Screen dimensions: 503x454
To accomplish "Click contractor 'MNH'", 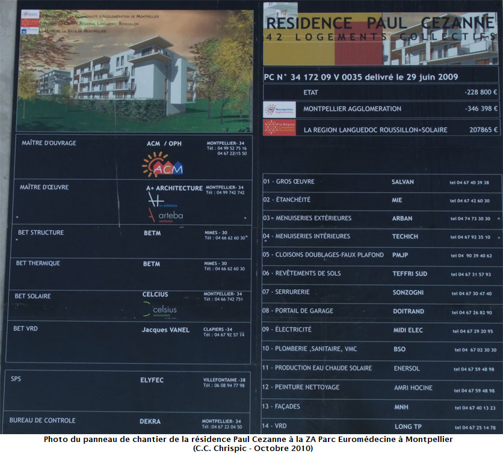I will (x=401, y=407).
